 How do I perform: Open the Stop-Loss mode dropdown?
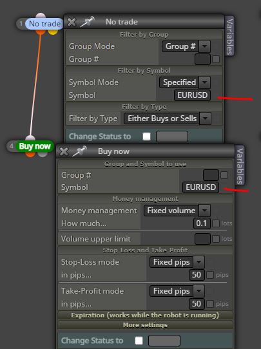[177, 262]
